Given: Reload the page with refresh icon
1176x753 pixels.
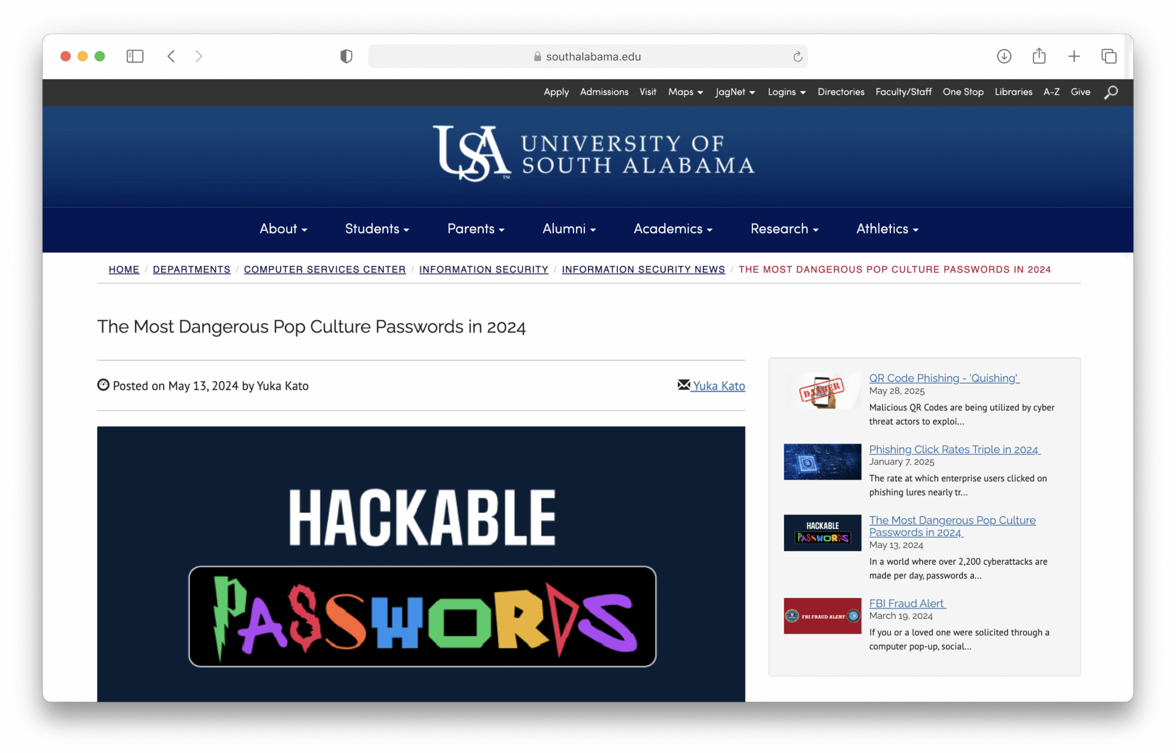Looking at the screenshot, I should point(797,57).
